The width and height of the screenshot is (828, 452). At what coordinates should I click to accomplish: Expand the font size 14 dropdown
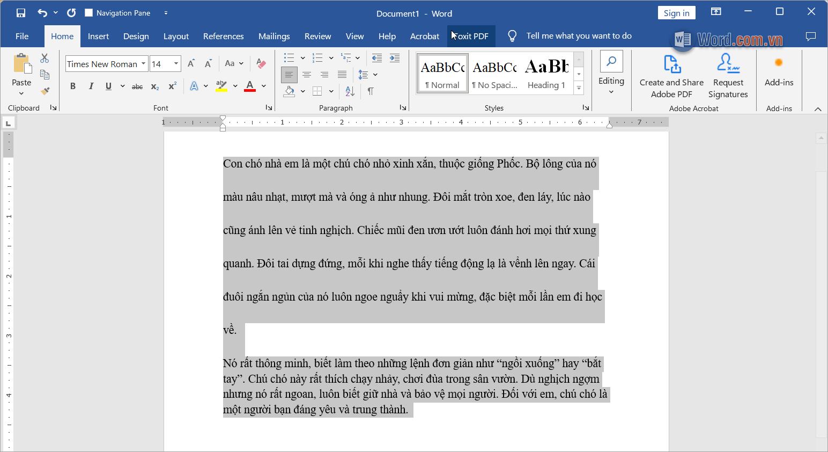(x=176, y=64)
